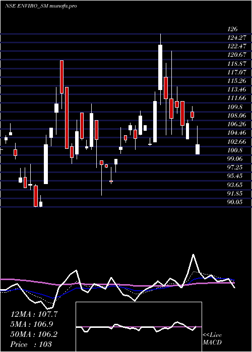The width and height of the screenshot is (252, 352).
Task: Click the tallest white candlestick near 124
Action: (160, 67)
